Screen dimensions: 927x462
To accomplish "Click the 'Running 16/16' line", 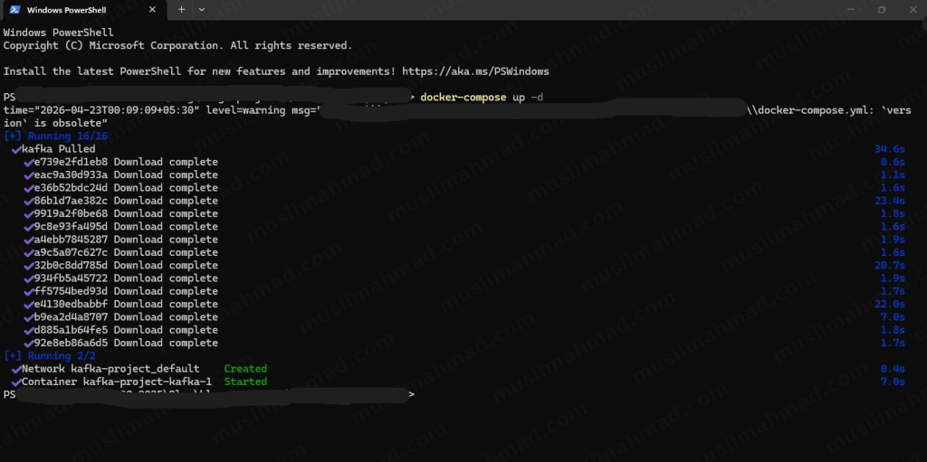I will pyautogui.click(x=55, y=136).
